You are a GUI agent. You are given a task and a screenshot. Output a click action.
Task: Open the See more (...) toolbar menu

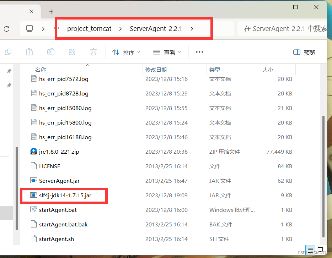(199, 52)
